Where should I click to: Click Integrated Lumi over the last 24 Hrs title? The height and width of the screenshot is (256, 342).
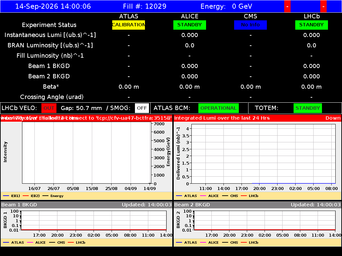[222, 118]
